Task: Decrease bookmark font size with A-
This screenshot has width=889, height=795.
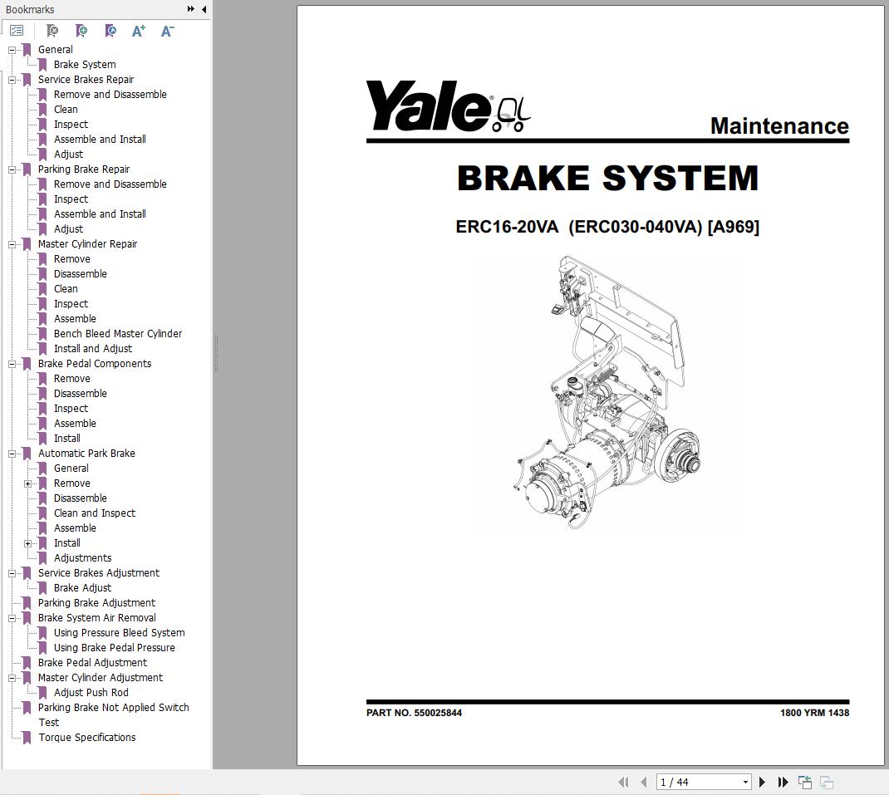Action: (x=167, y=31)
